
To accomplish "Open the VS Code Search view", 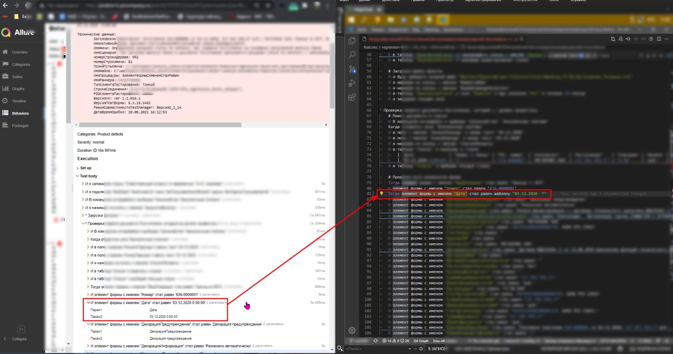I will 352,54.
